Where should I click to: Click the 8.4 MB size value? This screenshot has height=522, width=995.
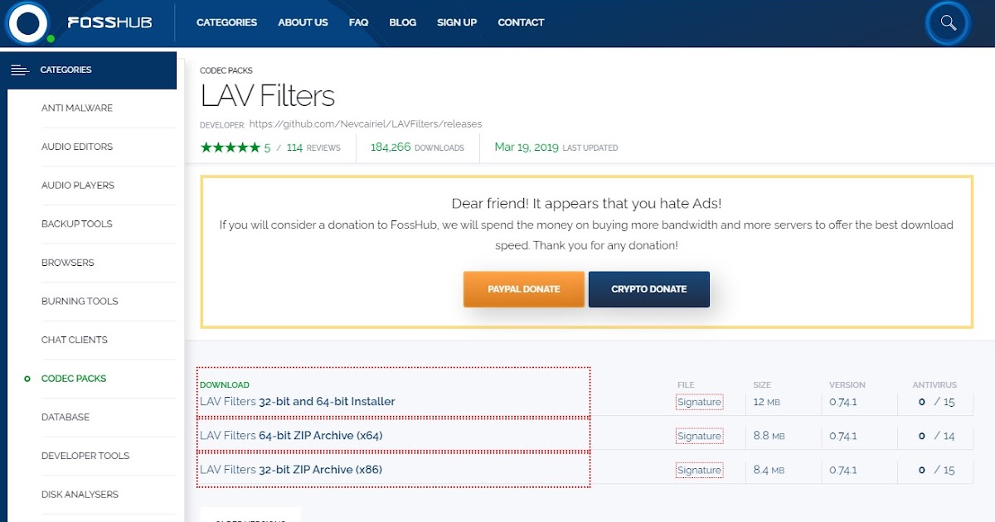coord(769,470)
